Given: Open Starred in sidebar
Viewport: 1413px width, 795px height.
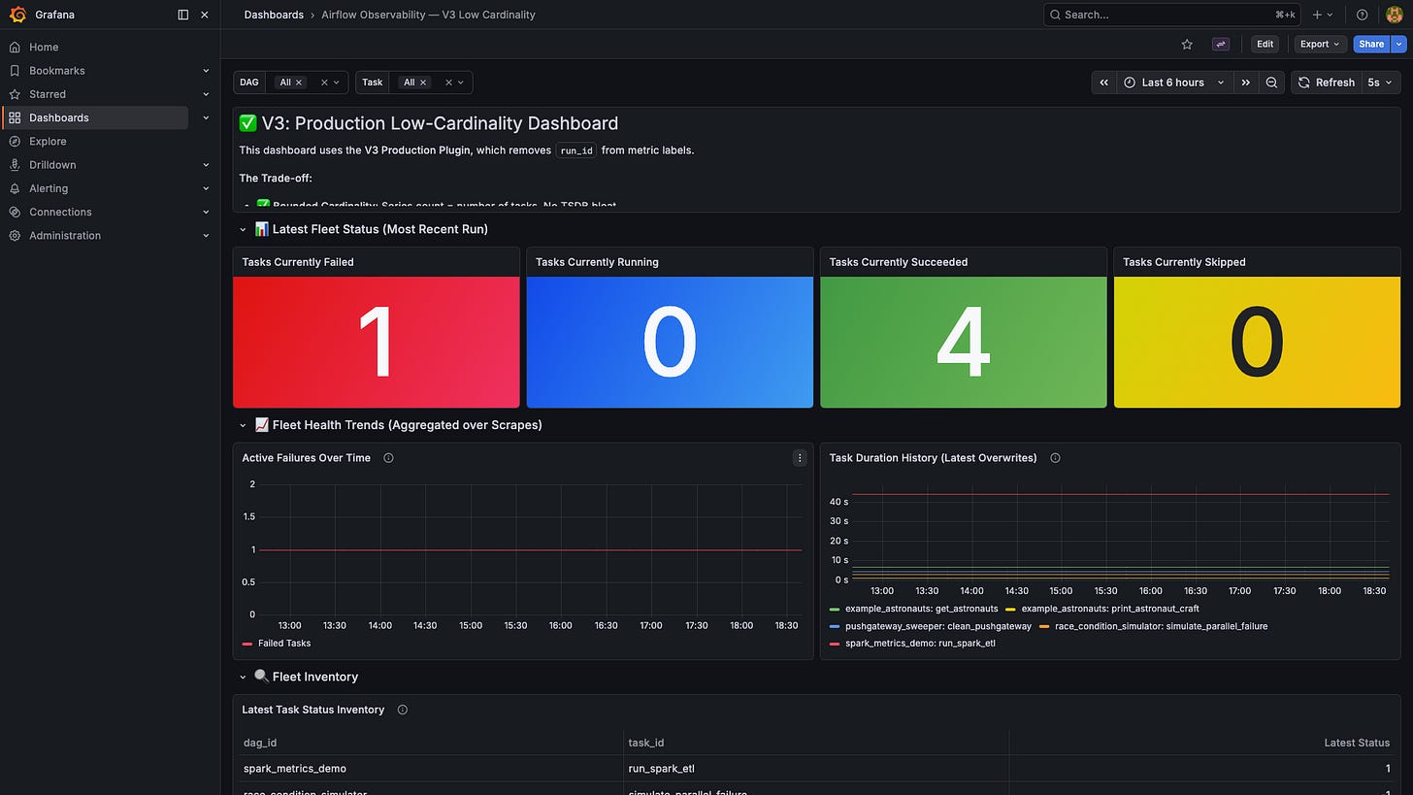Looking at the screenshot, I should click(48, 94).
